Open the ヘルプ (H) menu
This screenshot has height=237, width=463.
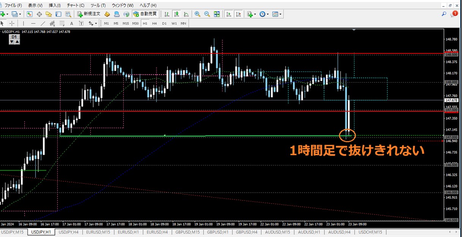[148, 5]
